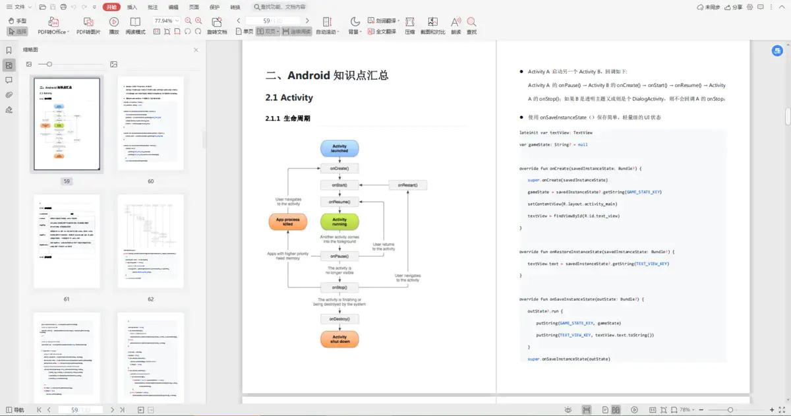Jump to last page in status bar
791x416 pixels.
123,410
